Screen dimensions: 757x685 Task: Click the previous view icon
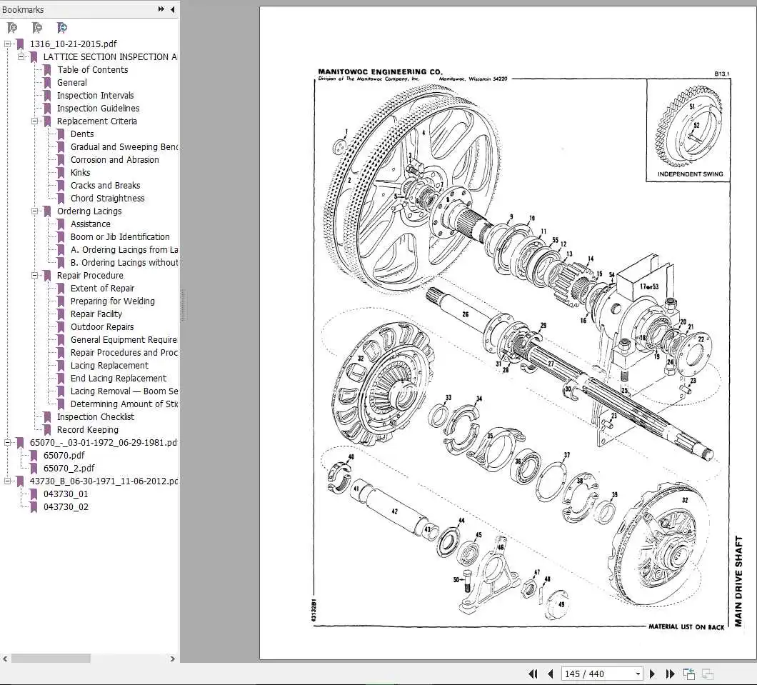click(688, 674)
